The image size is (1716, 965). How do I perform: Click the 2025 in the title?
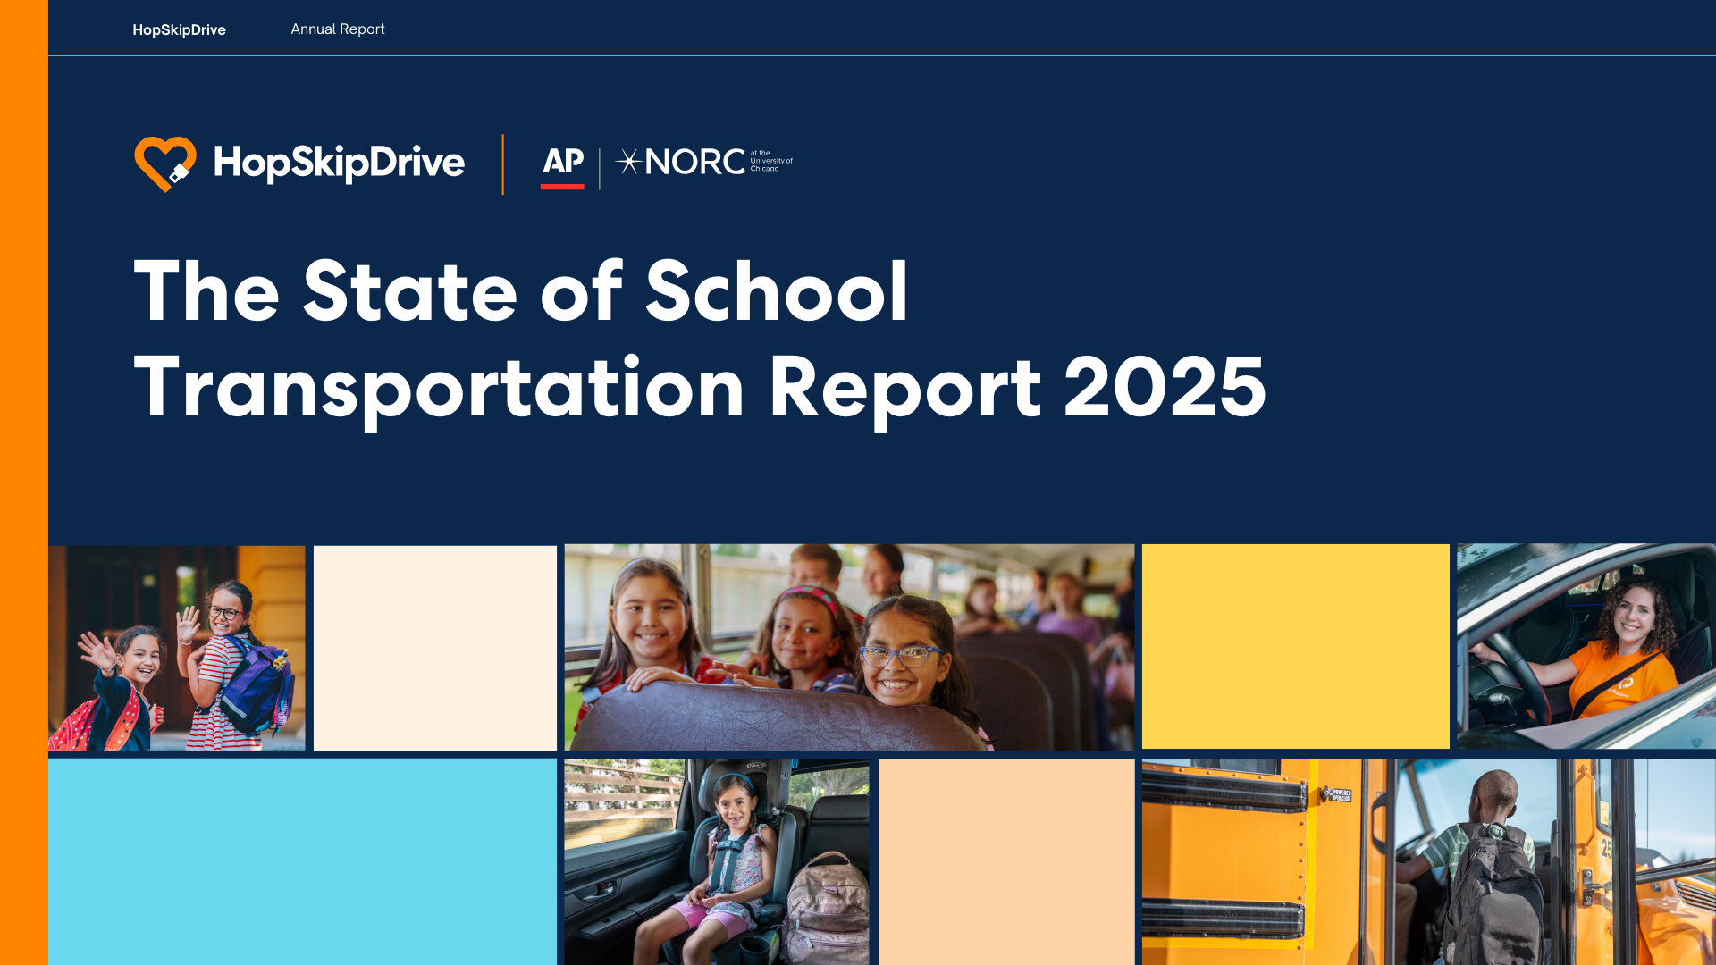(1165, 387)
